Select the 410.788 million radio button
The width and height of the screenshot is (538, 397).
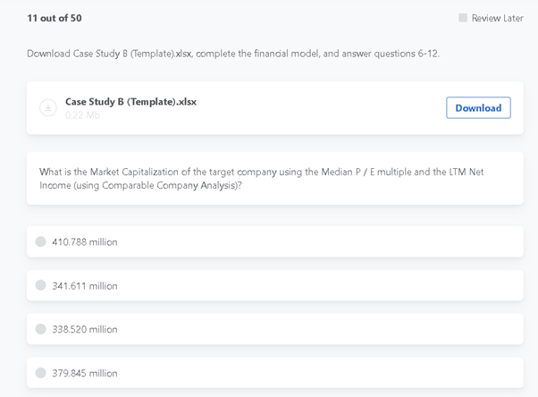(40, 241)
